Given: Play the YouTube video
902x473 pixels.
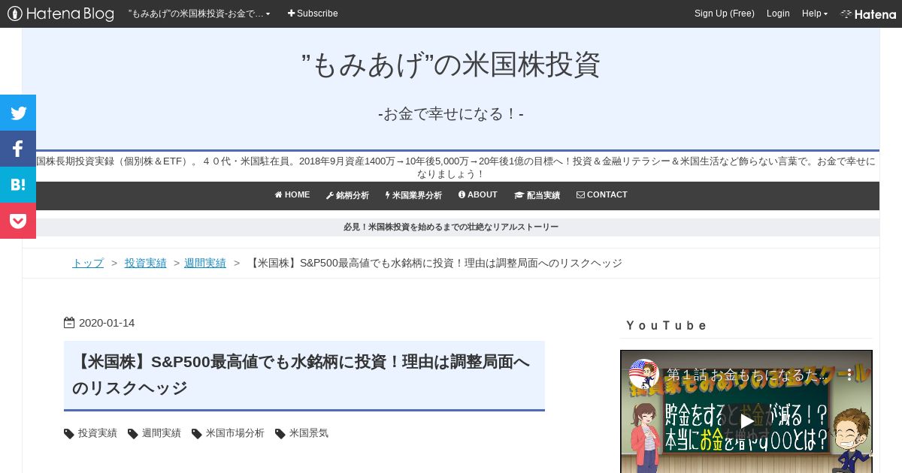Looking at the screenshot, I should pyautogui.click(x=746, y=420).
